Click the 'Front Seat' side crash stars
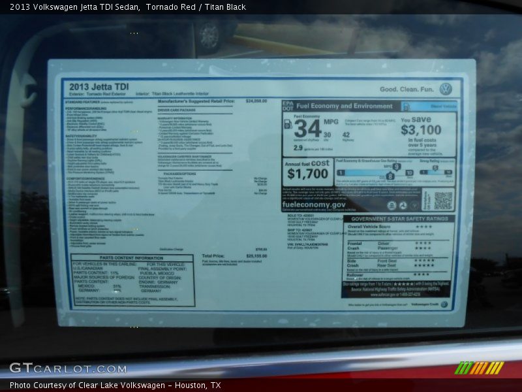This screenshot has width=522, height=392. (423, 261)
